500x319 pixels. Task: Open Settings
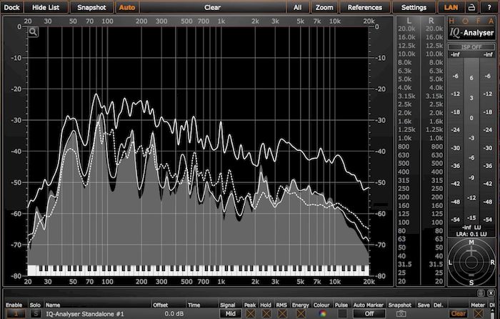point(414,7)
